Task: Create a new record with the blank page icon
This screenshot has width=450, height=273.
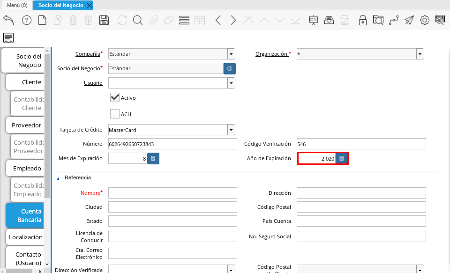Action: click(x=42, y=20)
